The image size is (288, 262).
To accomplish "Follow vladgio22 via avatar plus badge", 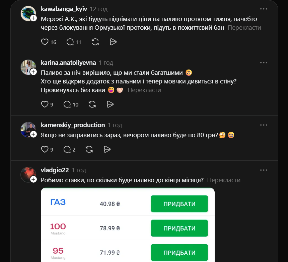I will (33, 179).
